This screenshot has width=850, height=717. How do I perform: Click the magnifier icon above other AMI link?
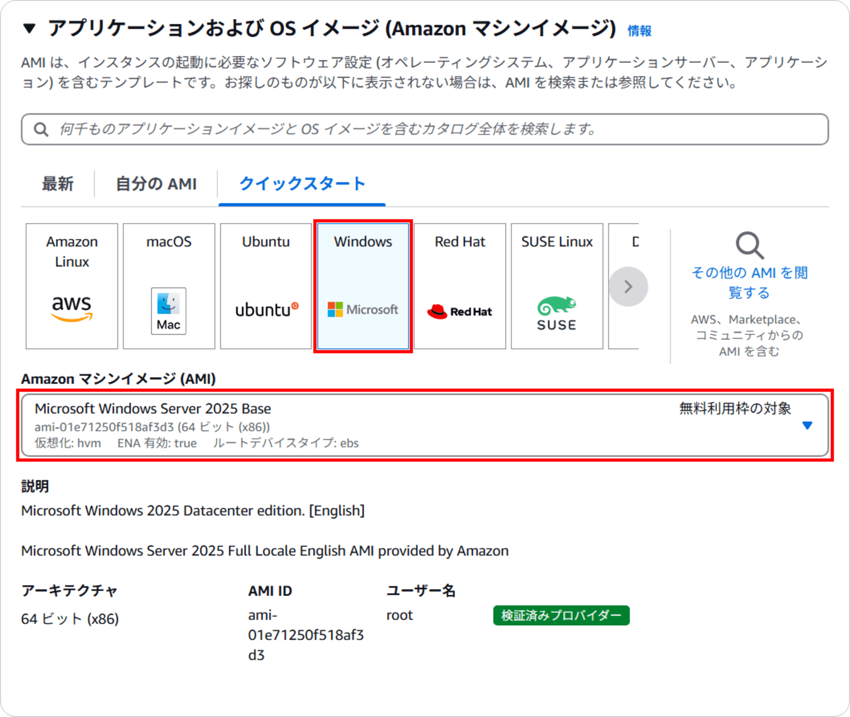[x=750, y=245]
